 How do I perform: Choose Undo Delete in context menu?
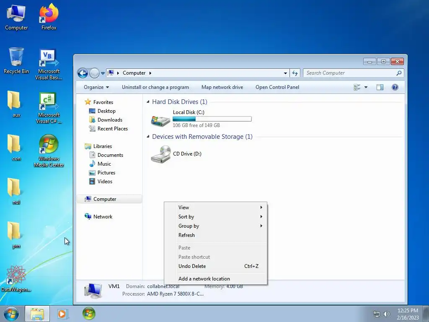click(x=215, y=266)
